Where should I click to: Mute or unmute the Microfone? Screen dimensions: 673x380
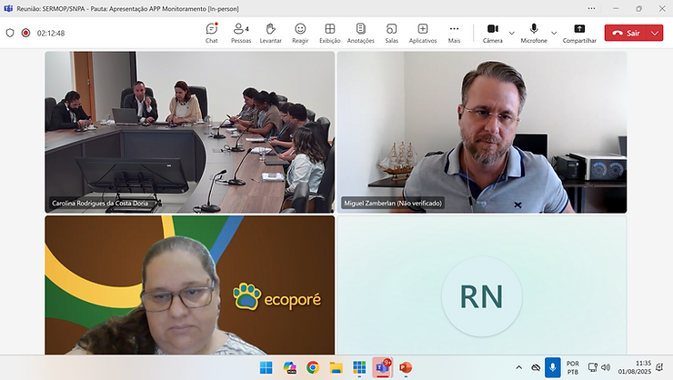[534, 33]
